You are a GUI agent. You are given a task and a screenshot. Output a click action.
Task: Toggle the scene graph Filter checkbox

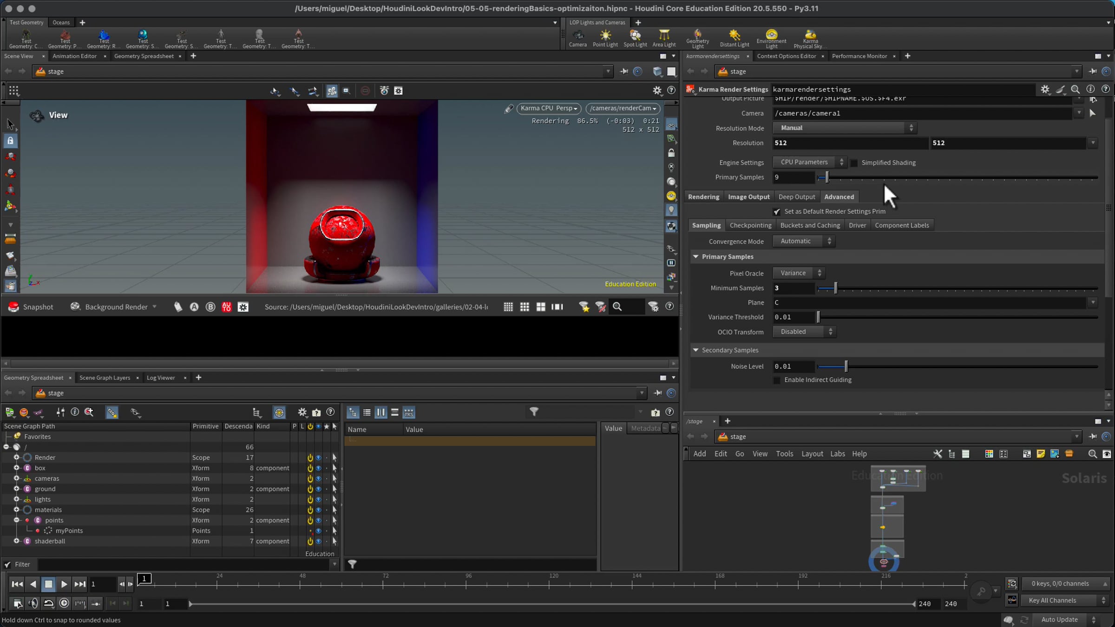(7, 564)
